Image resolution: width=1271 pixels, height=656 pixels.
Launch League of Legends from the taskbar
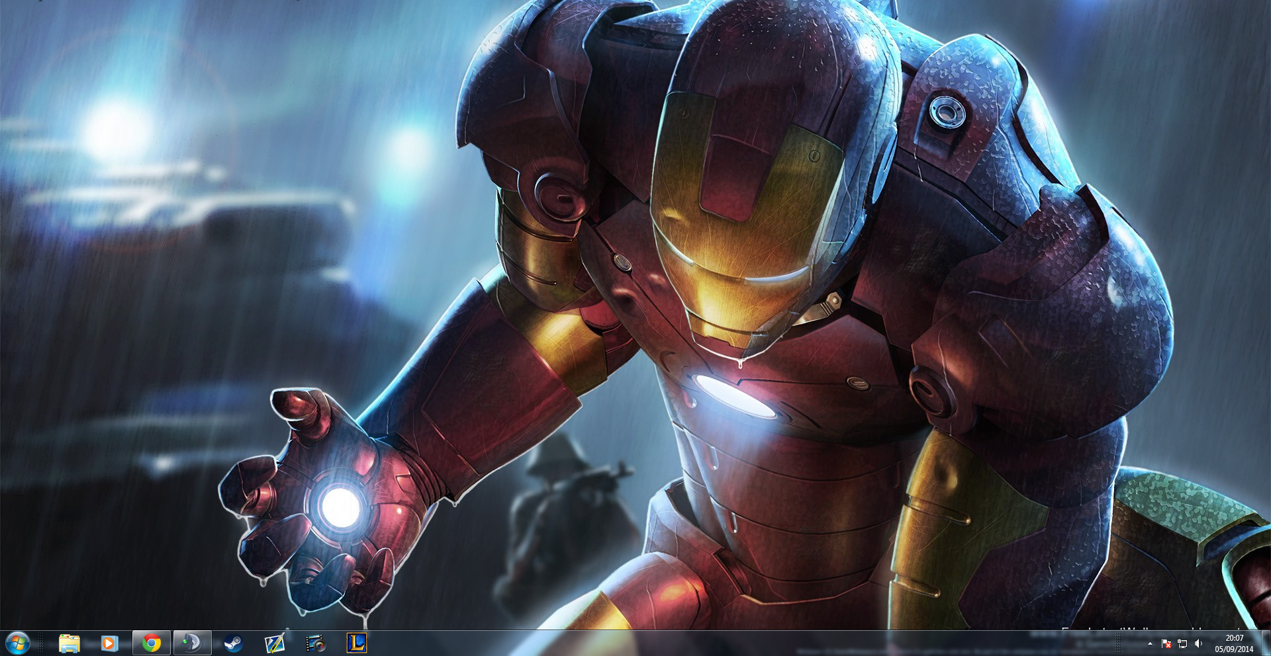click(357, 643)
